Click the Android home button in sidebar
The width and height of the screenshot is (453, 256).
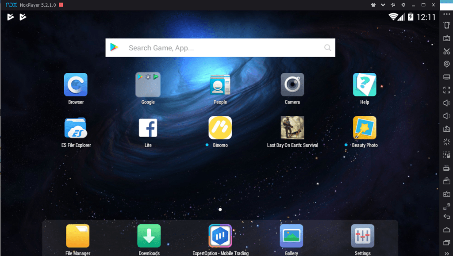447,230
